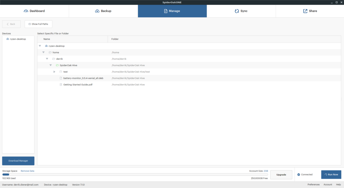Screen dimensions: 344x188
Task: Click the eye icon on Show Full Paths
Action: (30, 24)
